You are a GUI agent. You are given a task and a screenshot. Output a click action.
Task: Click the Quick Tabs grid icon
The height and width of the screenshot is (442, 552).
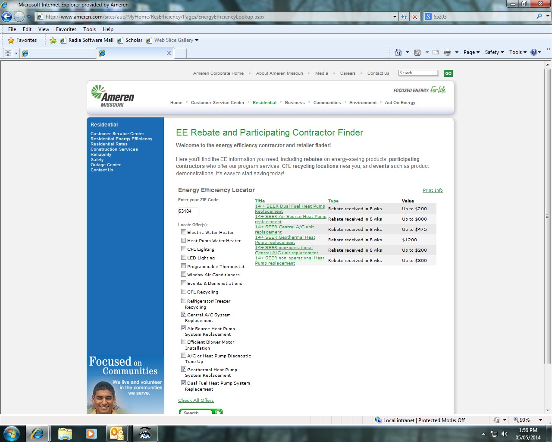[8, 53]
